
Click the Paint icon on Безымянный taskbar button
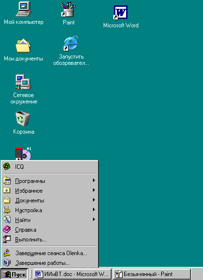tap(118, 274)
